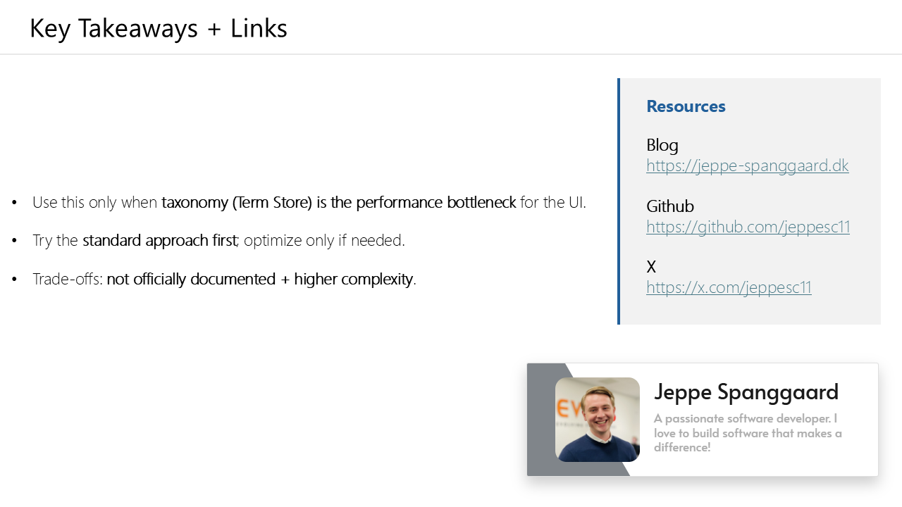This screenshot has height=507, width=902.
Task: Click the 'X' label in Resources
Action: click(651, 267)
